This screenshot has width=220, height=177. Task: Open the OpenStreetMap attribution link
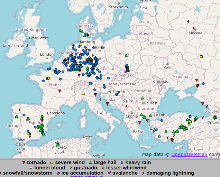(189, 155)
